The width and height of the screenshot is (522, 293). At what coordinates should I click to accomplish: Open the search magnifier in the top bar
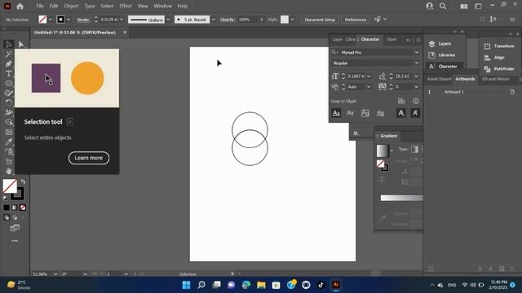point(443,6)
